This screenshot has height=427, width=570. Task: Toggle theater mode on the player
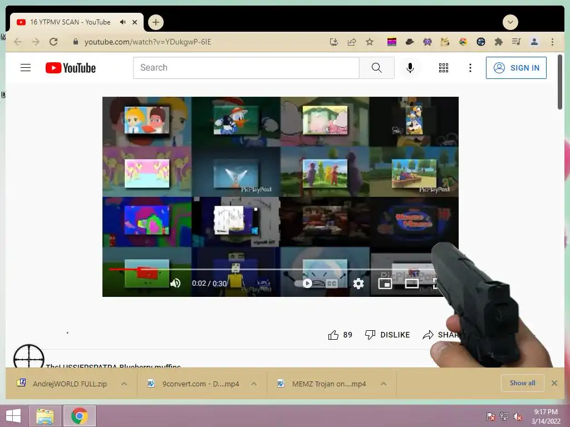[411, 283]
